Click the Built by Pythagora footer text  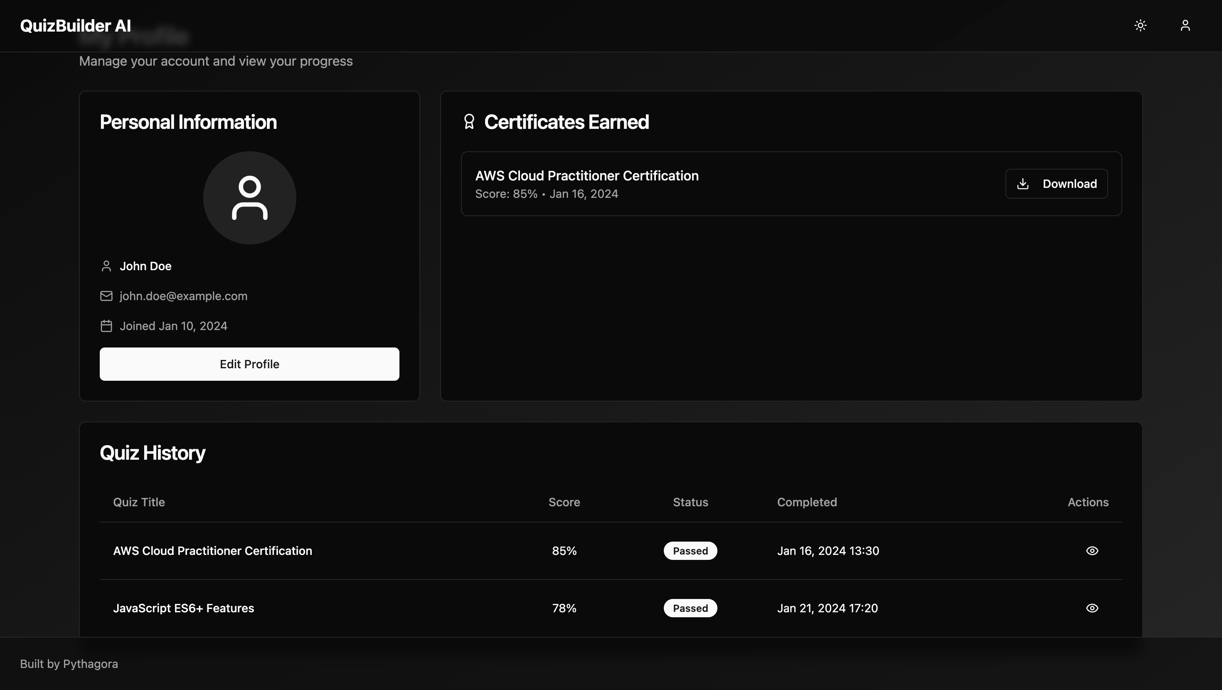(69, 663)
